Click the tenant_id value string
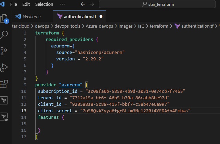The image size is (220, 144). pos(119,98)
